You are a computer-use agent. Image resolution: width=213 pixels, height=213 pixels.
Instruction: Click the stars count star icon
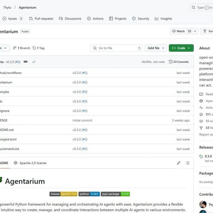(x=201, y=114)
